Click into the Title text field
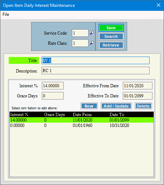The image size is (164, 185). click(x=95, y=61)
